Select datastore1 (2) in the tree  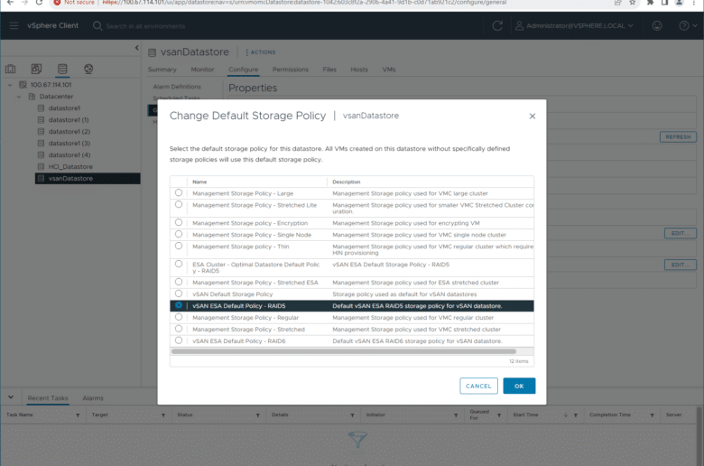click(69, 131)
